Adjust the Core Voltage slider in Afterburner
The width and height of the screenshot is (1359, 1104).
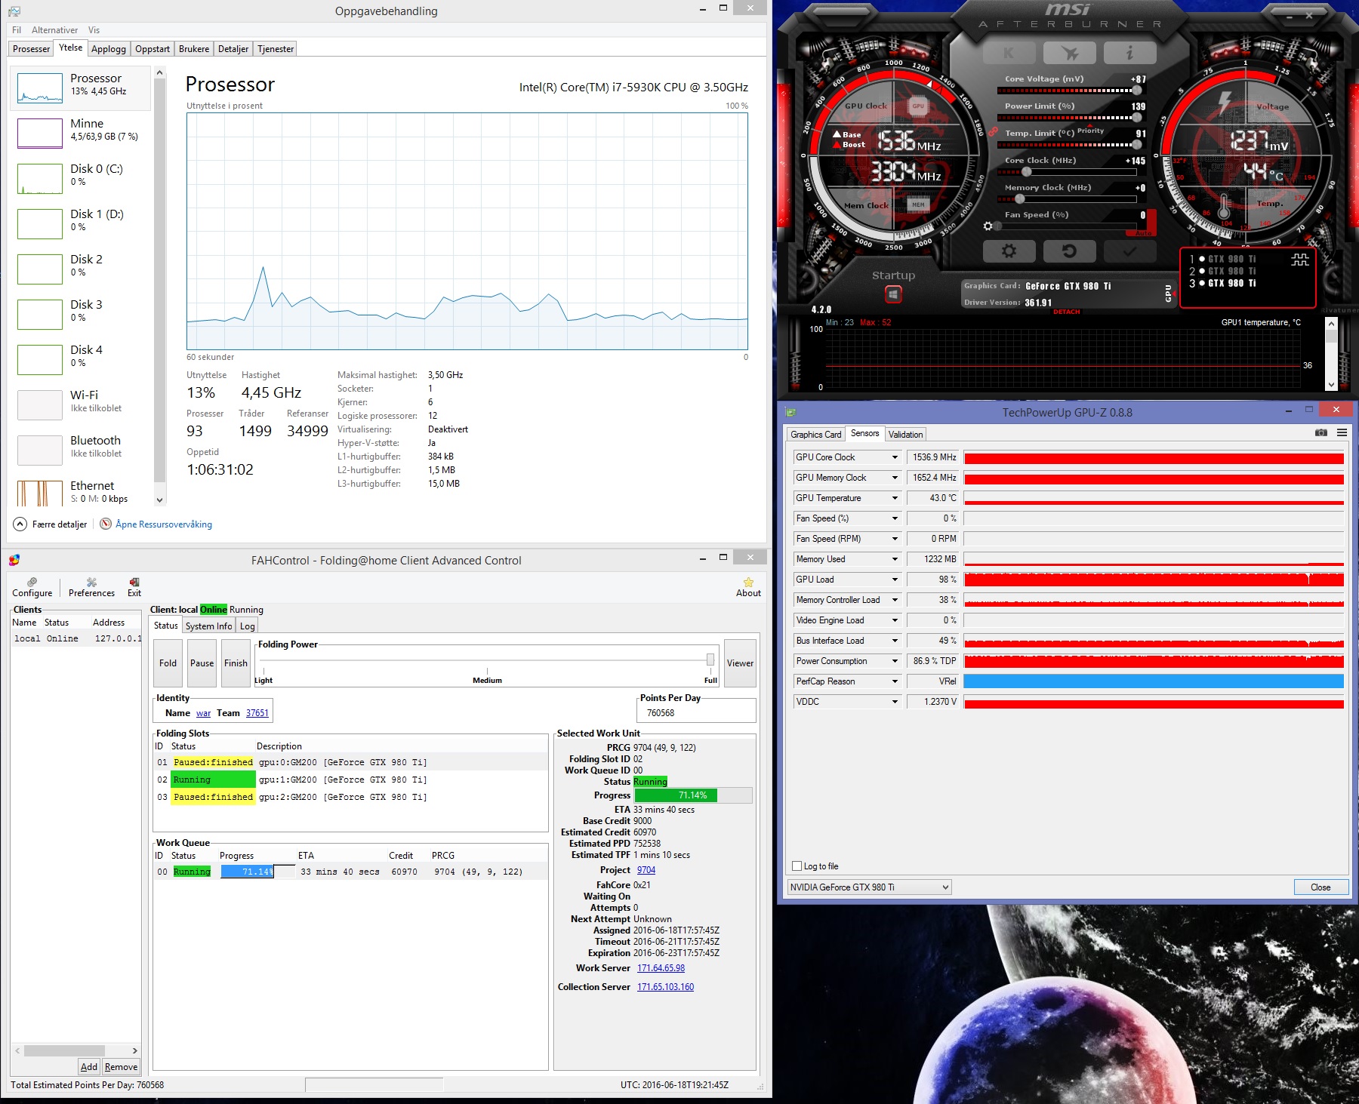point(1137,91)
